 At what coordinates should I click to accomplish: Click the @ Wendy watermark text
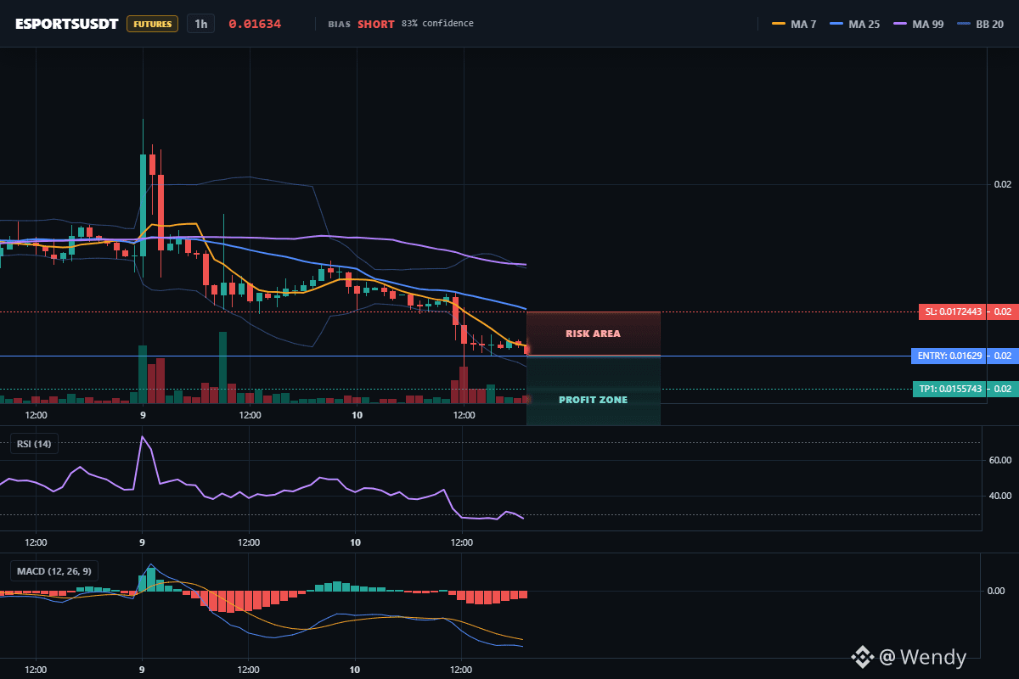coord(922,657)
